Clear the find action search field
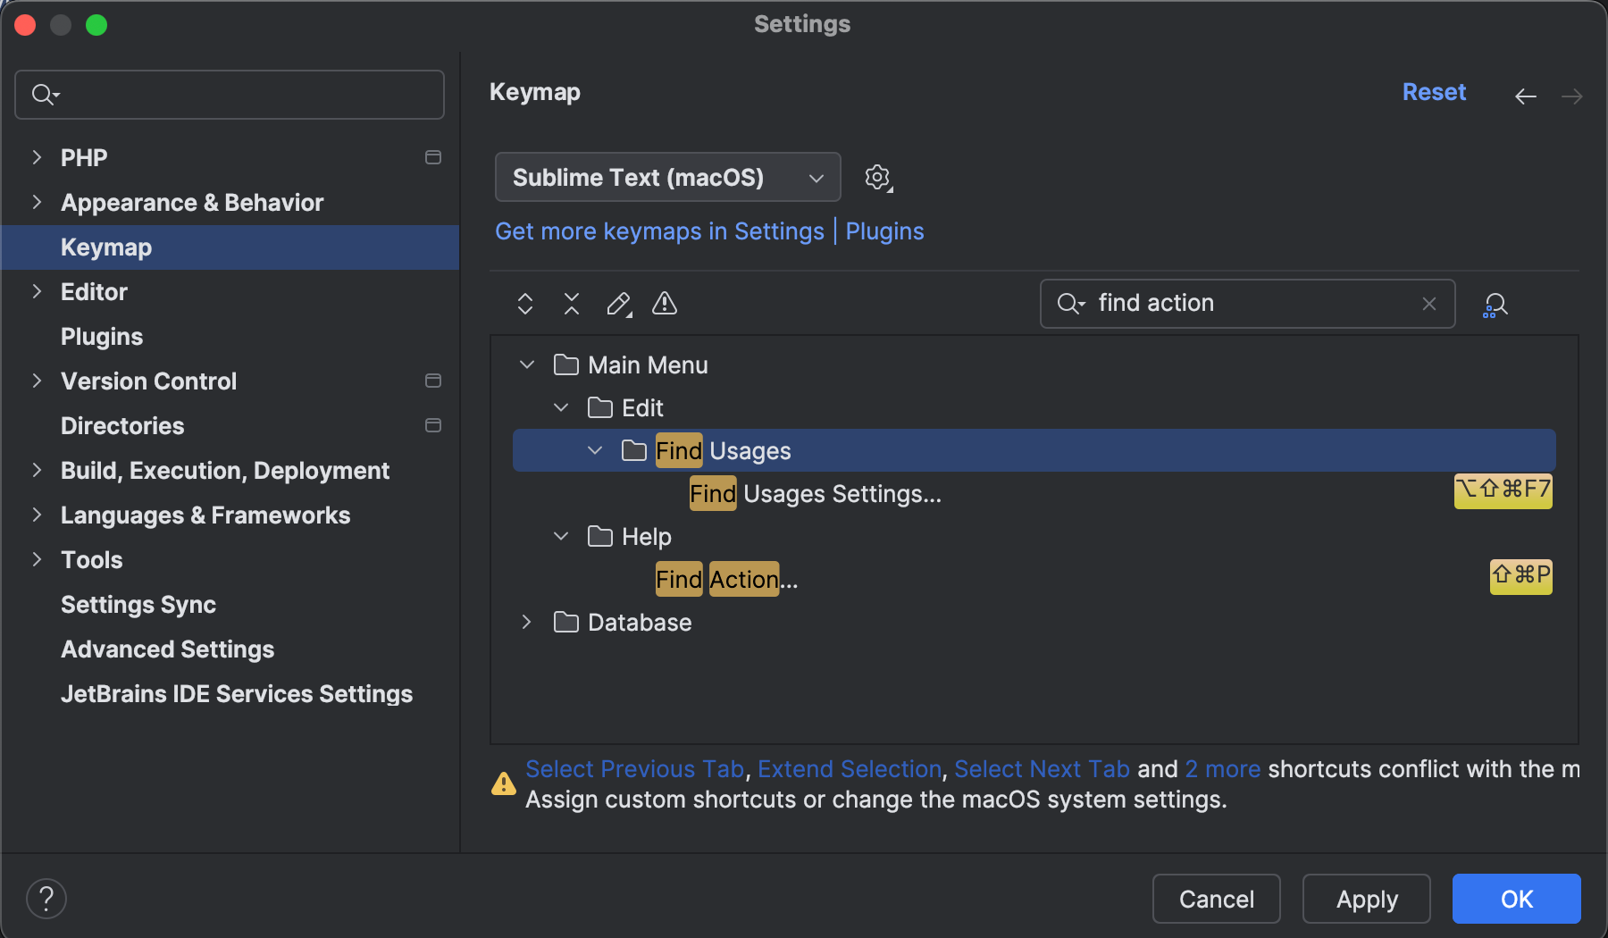This screenshot has height=938, width=1608. pos(1428,304)
